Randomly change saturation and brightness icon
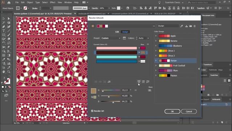The image size is (232, 131). (144, 82)
